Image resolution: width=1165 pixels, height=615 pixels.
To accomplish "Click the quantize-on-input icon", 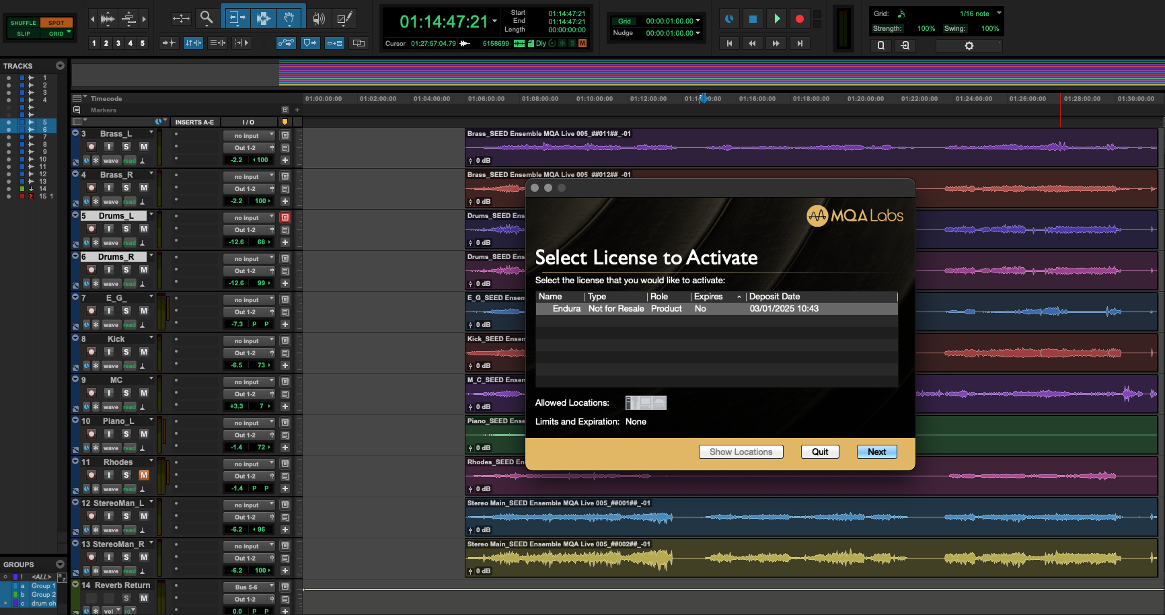I will [905, 46].
